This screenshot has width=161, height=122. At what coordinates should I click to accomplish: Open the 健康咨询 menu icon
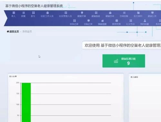[x=110, y=13]
